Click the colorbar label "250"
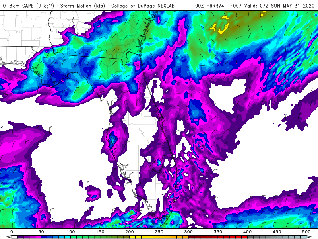 pyautogui.click(x=159, y=232)
